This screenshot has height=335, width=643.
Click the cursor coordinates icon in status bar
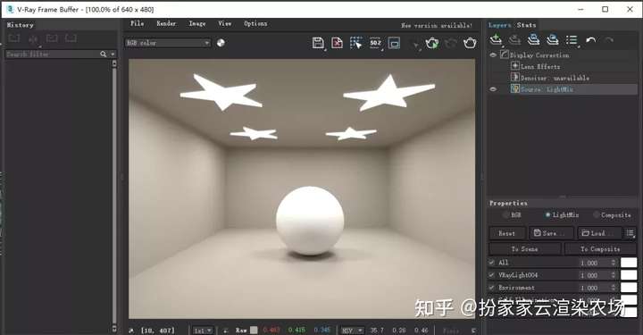[131, 330]
